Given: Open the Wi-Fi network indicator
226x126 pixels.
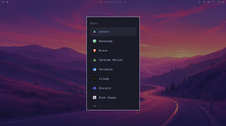Looking at the screenshot, I should [x=204, y=2].
